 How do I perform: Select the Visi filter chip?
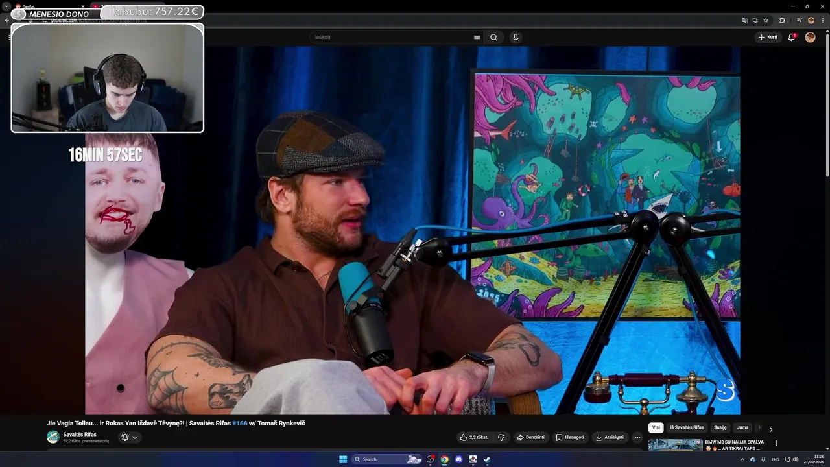click(656, 427)
